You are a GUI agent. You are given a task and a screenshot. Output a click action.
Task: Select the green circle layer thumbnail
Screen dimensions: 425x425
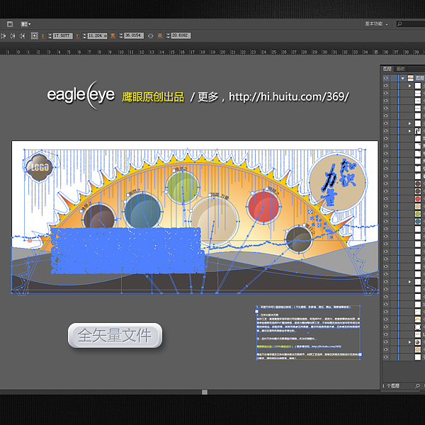(x=418, y=214)
